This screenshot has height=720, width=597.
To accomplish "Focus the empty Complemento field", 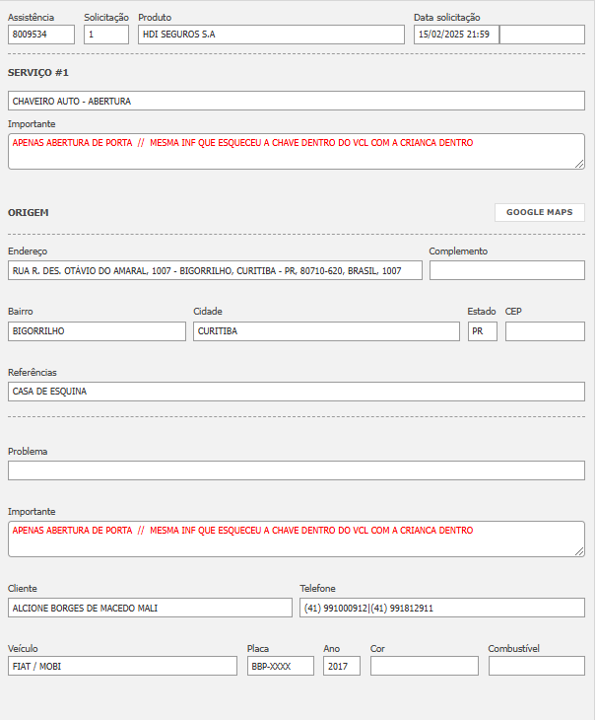I will [x=506, y=270].
